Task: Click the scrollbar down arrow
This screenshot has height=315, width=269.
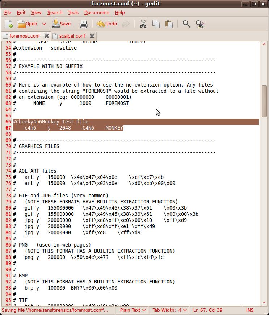Action: coord(264,303)
